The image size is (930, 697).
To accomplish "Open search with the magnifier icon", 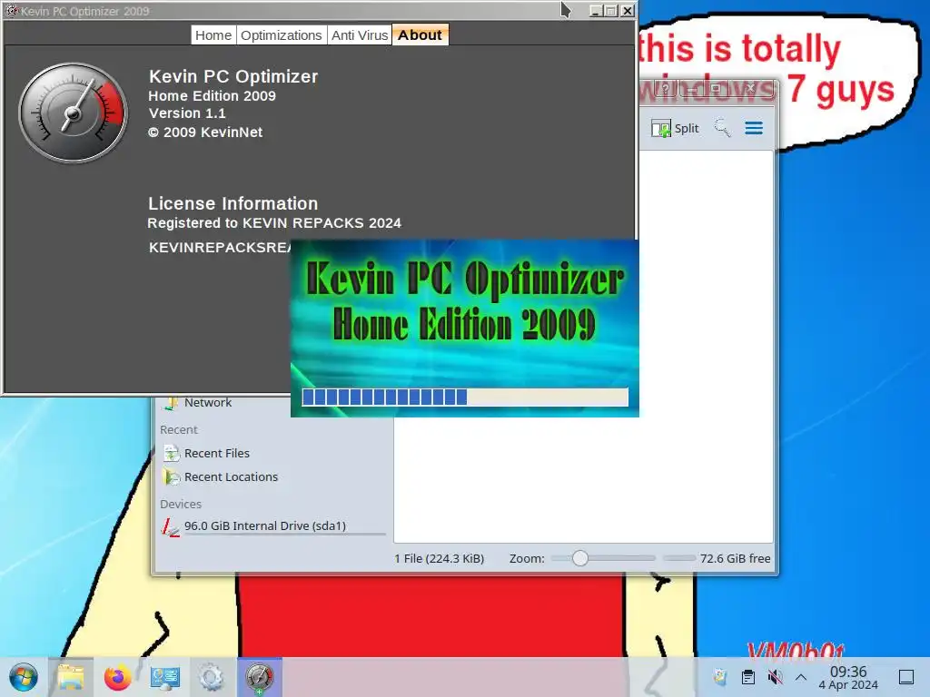I will (x=722, y=128).
